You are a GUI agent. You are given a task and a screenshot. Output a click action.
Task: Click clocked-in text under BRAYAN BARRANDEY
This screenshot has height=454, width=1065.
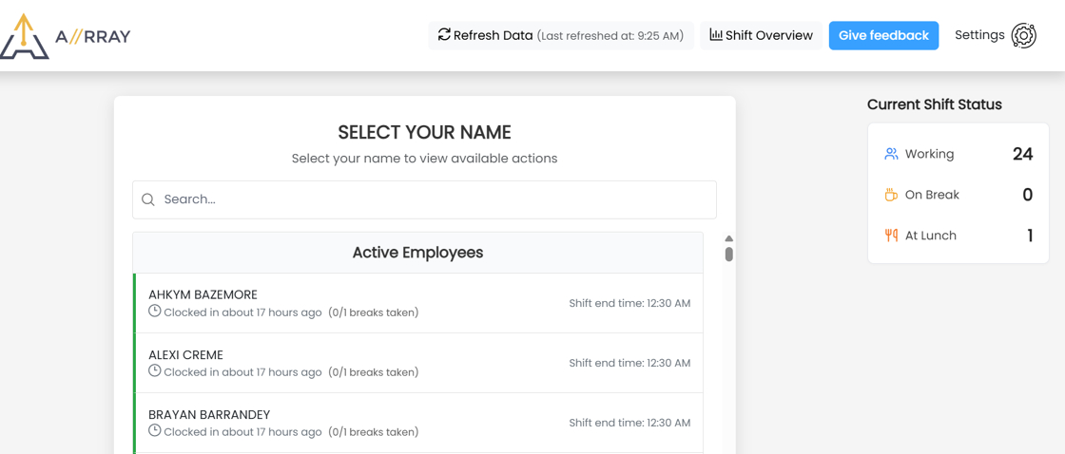(x=242, y=432)
